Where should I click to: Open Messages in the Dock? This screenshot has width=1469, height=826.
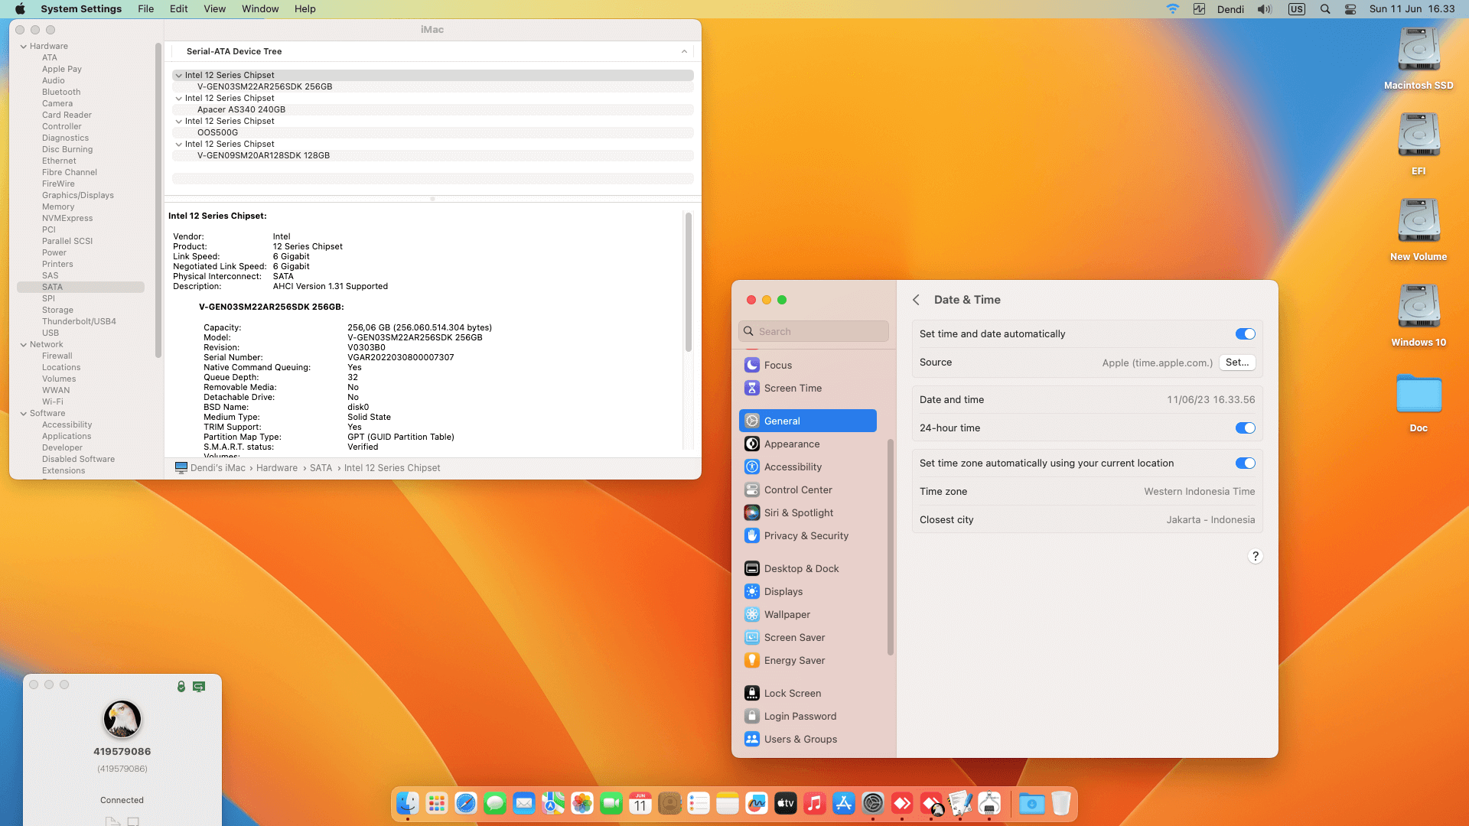point(495,804)
